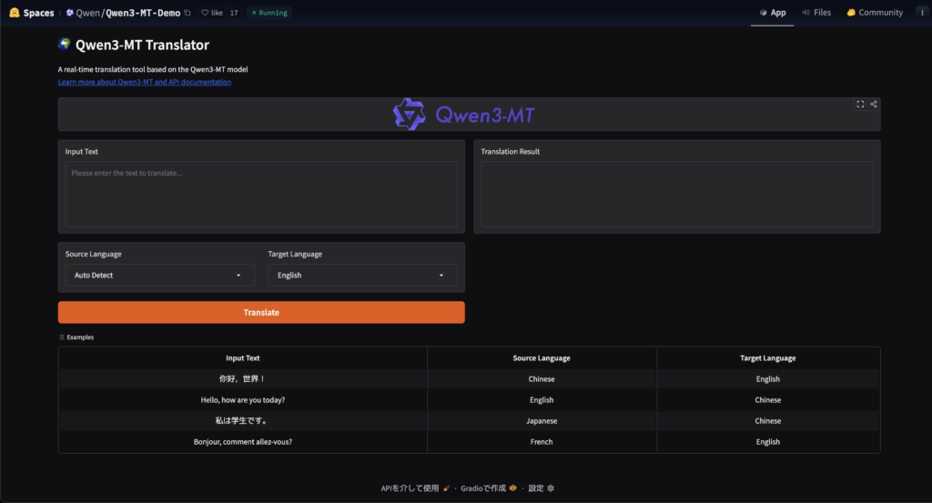Click English target cell in French row
This screenshot has height=503, width=932.
tap(768, 442)
